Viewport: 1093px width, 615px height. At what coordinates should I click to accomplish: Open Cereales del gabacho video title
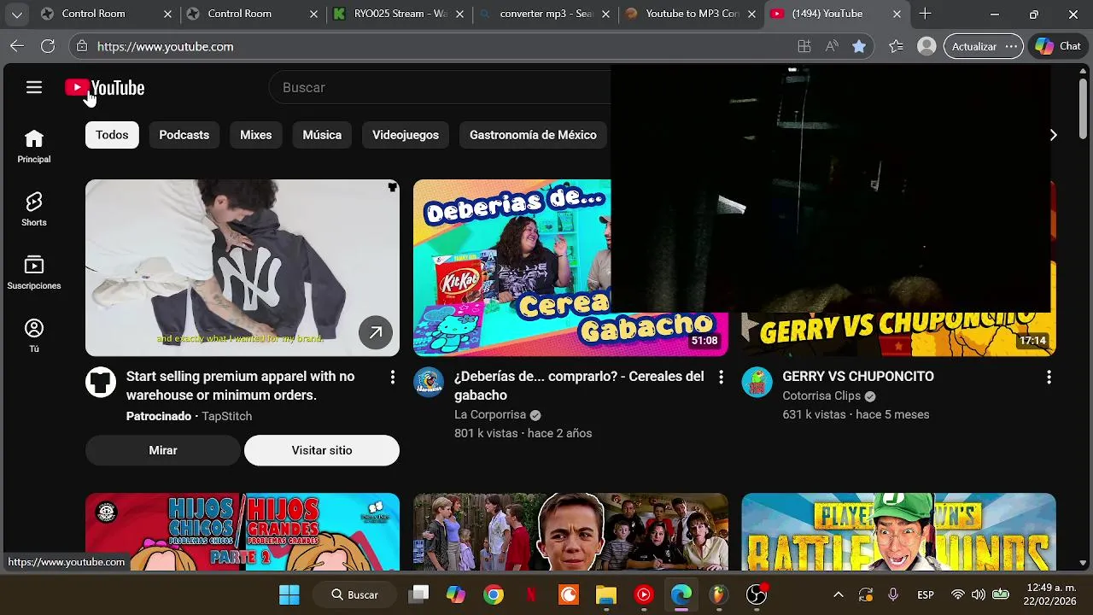click(579, 385)
